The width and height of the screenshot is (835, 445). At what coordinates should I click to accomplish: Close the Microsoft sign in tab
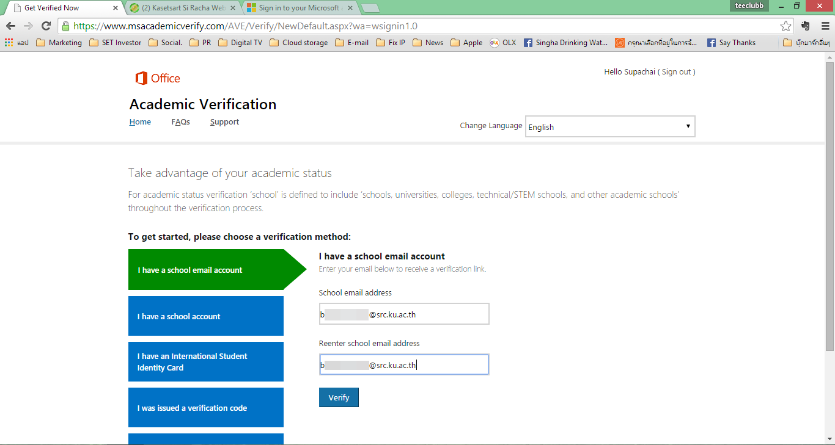[x=350, y=8]
